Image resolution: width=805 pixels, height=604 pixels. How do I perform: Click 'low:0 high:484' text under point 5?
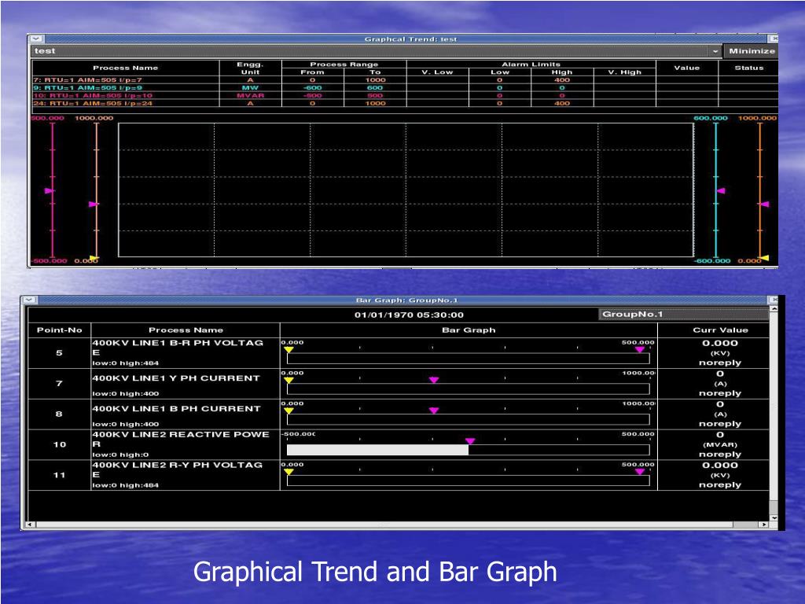pos(126,363)
